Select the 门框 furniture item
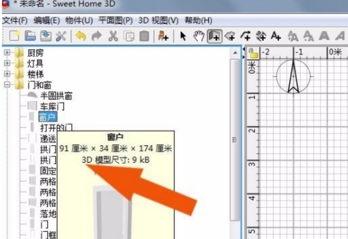The image size is (348, 239). click(48, 234)
